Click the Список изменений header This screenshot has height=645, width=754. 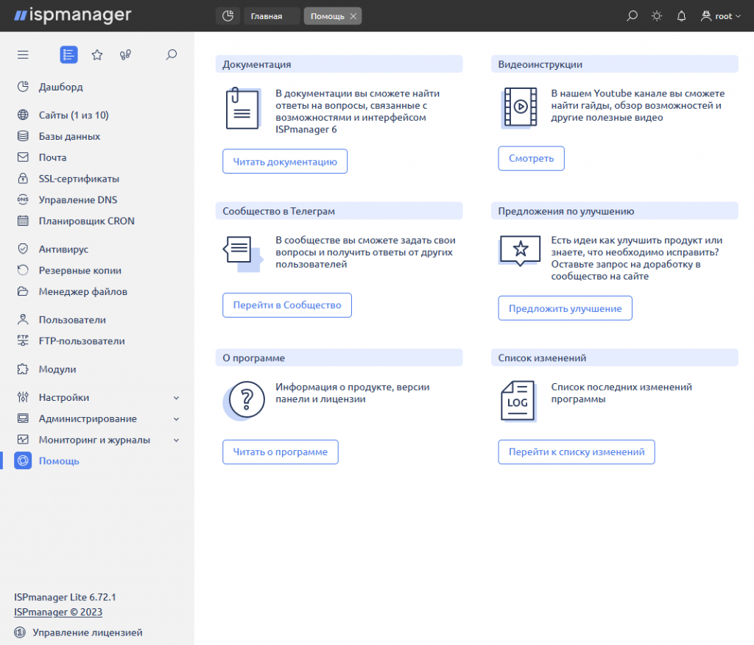point(615,358)
